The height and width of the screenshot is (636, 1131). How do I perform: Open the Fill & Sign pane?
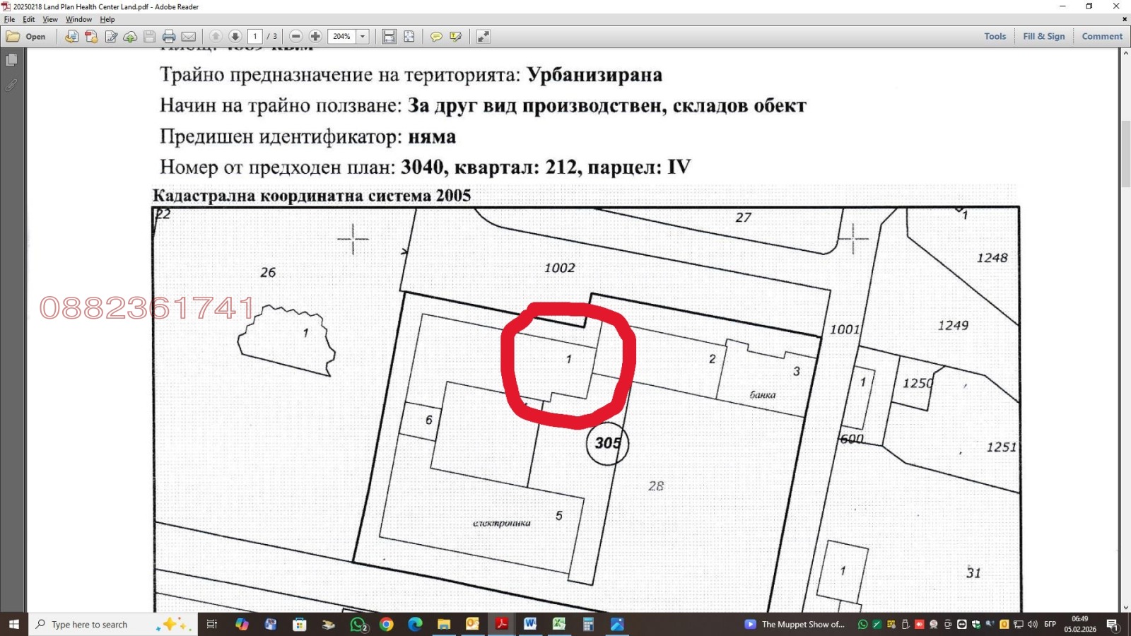click(x=1043, y=37)
